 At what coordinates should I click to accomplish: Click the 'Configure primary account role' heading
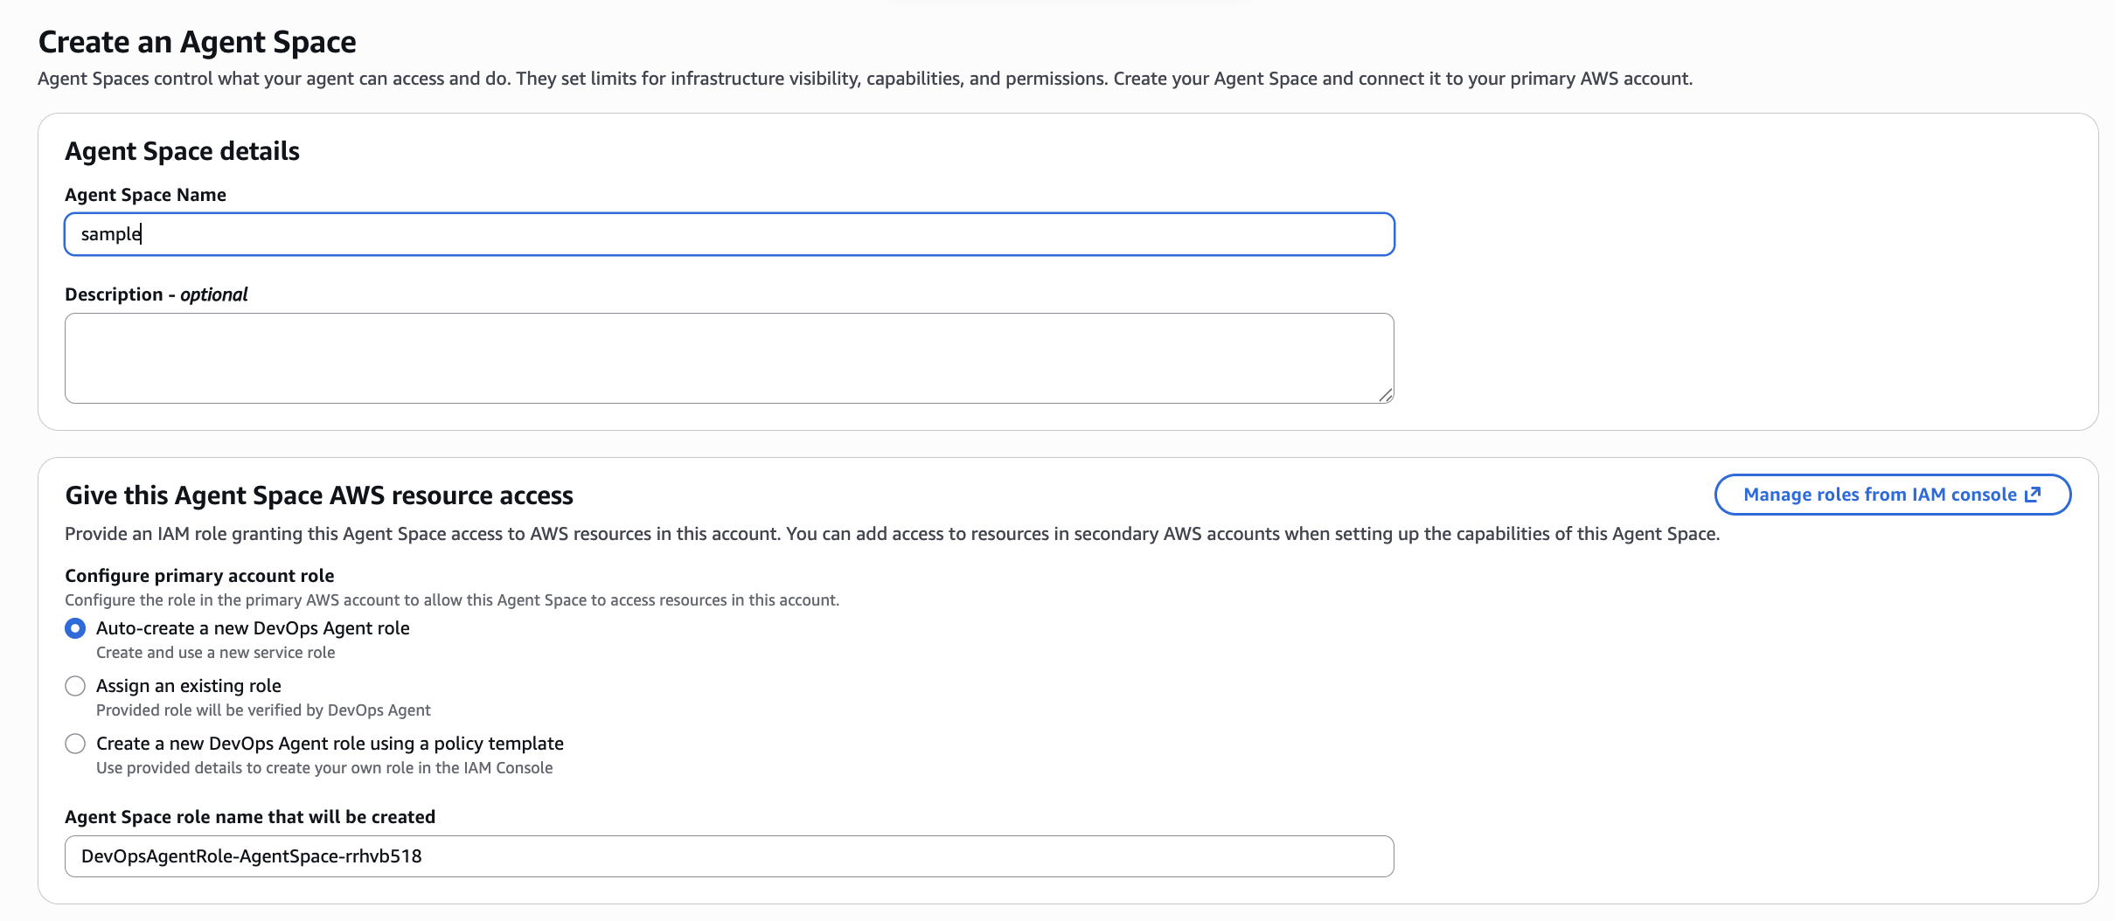pos(199,576)
